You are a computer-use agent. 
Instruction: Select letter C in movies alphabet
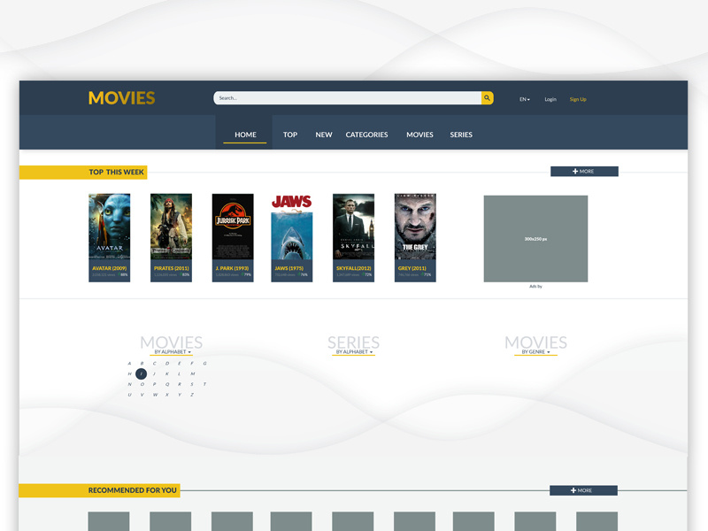(154, 364)
